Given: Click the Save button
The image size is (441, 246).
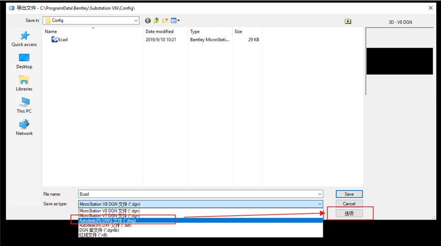Looking at the screenshot, I should (x=349, y=194).
